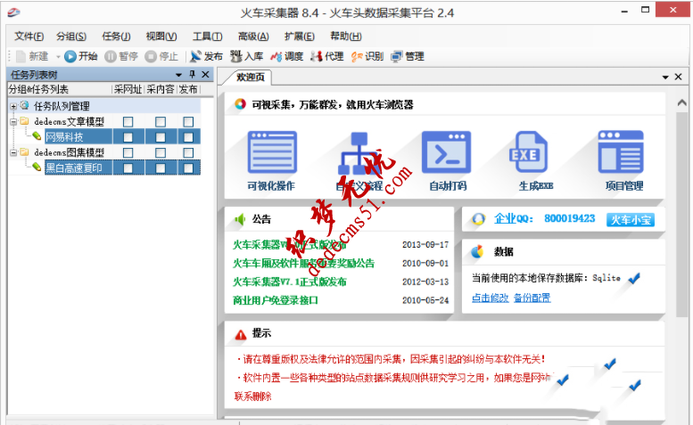Open the tab list dropdown arrow
693x425 pixels.
[665, 78]
